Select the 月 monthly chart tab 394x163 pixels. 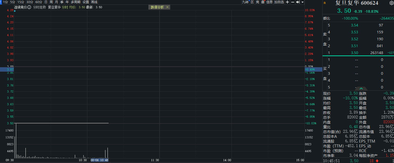click(x=56, y=2)
